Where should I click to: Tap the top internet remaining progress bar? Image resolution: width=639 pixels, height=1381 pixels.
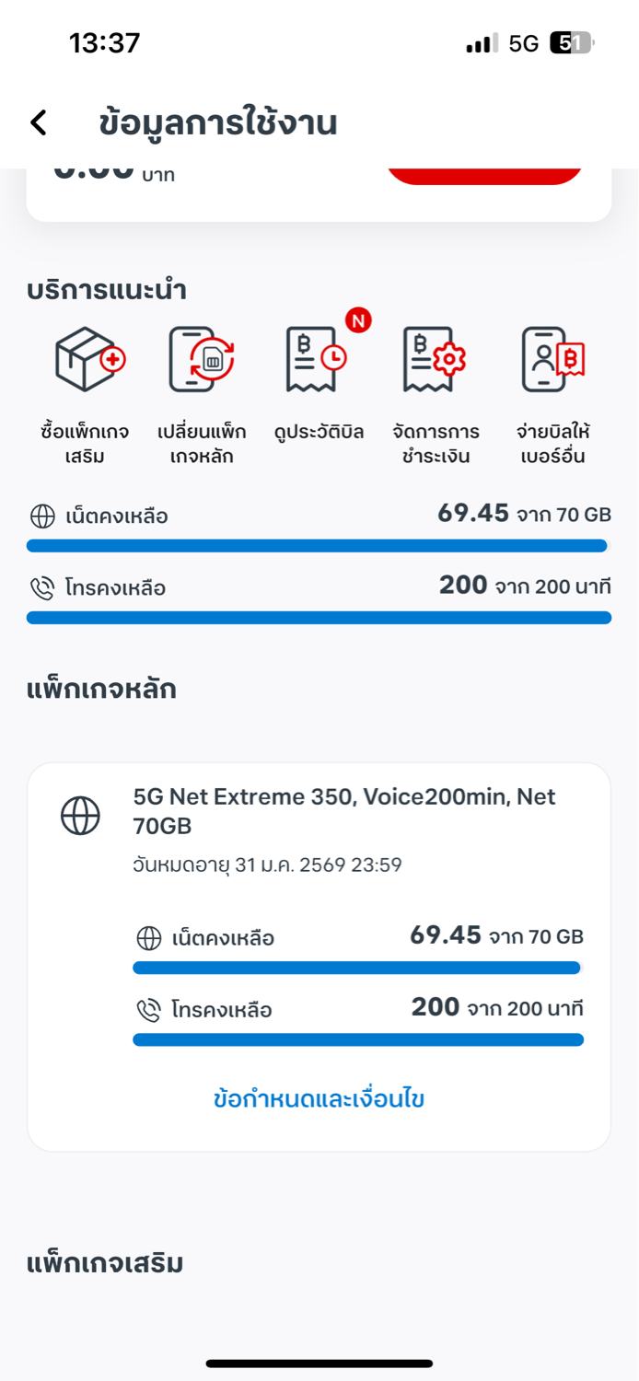click(319, 546)
